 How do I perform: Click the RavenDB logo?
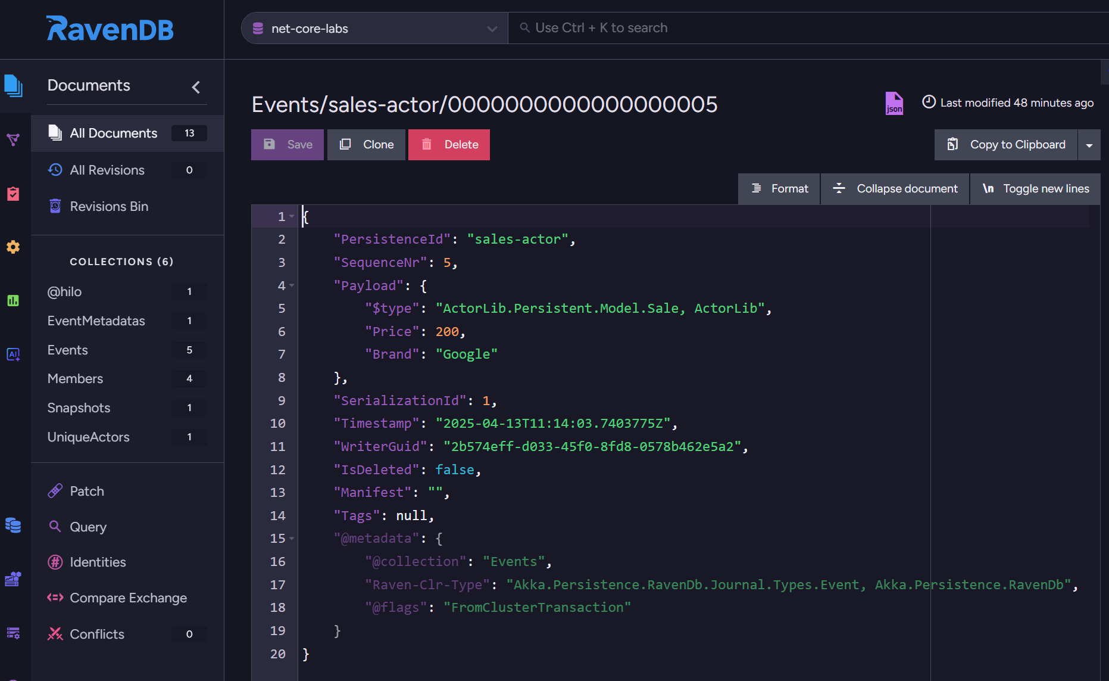click(x=110, y=29)
